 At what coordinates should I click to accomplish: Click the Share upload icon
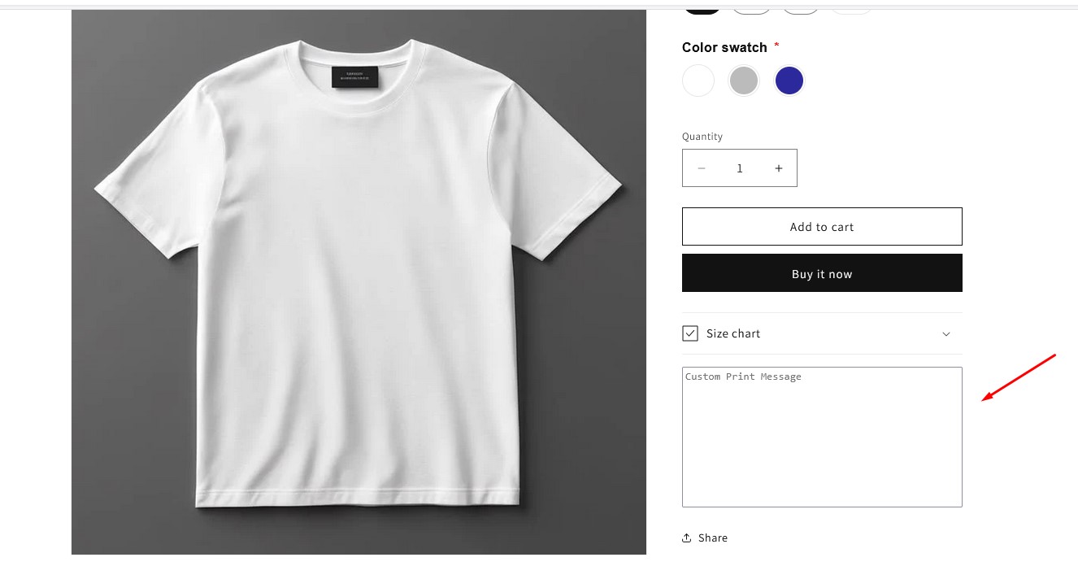pos(688,537)
